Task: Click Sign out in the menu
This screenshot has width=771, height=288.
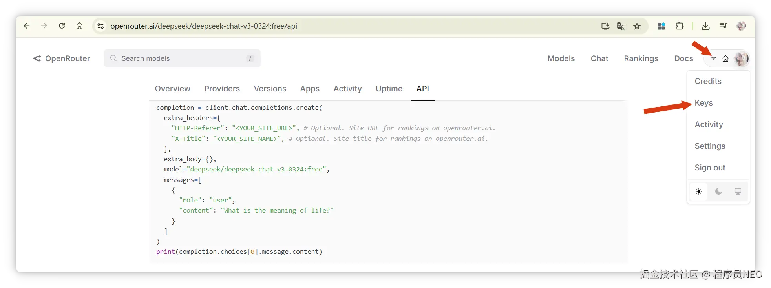Action: click(x=710, y=168)
